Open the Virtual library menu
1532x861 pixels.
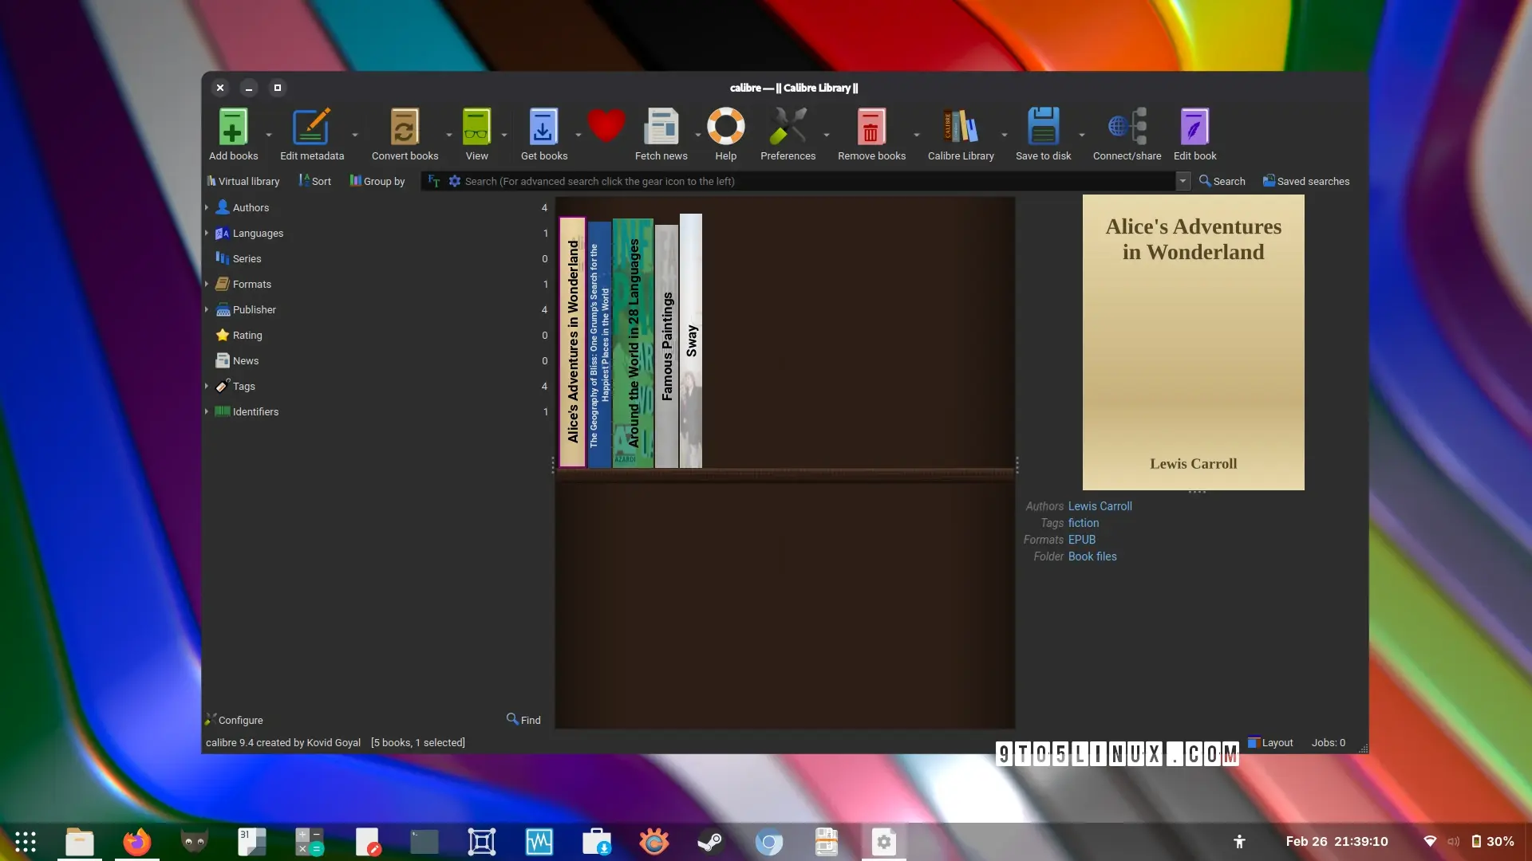pos(243,181)
